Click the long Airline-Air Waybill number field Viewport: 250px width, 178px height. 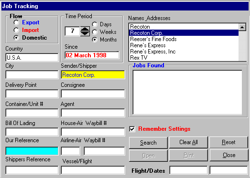[104, 151]
